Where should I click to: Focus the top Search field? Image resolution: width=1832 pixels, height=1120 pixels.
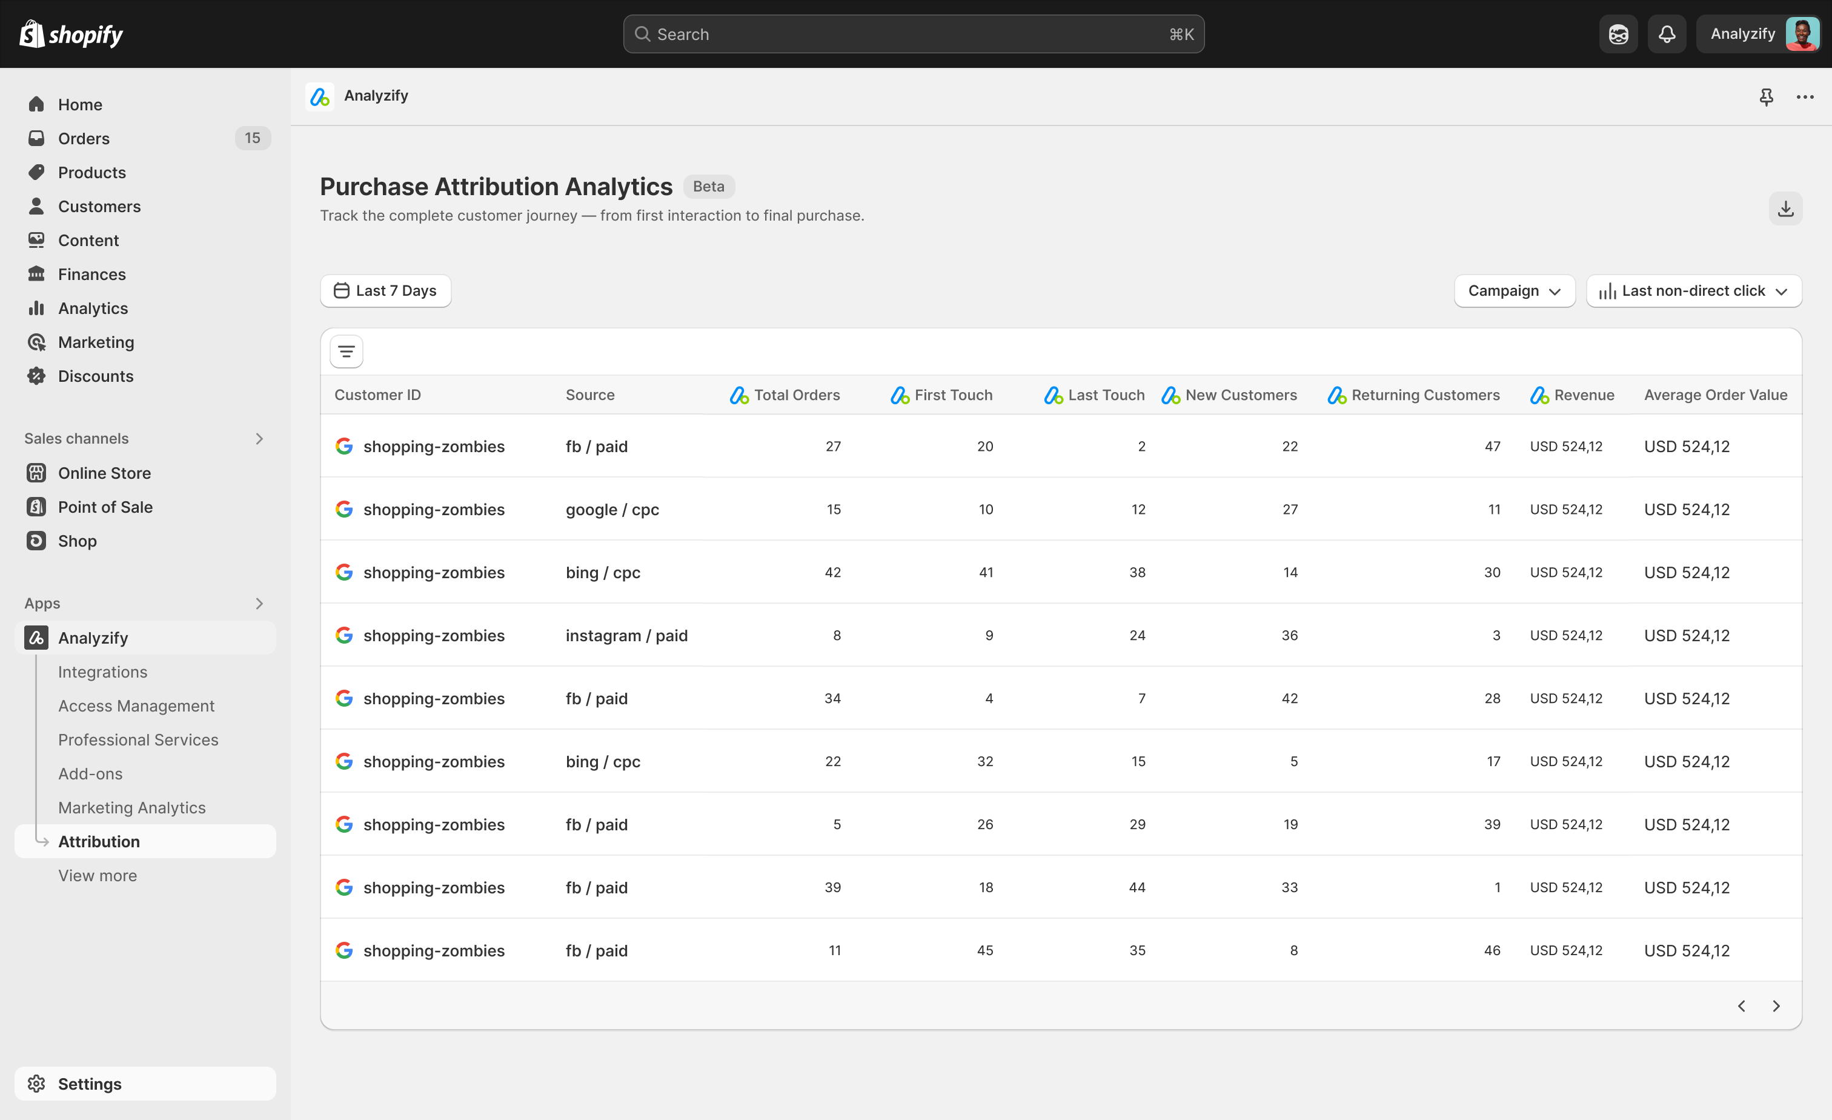click(913, 34)
